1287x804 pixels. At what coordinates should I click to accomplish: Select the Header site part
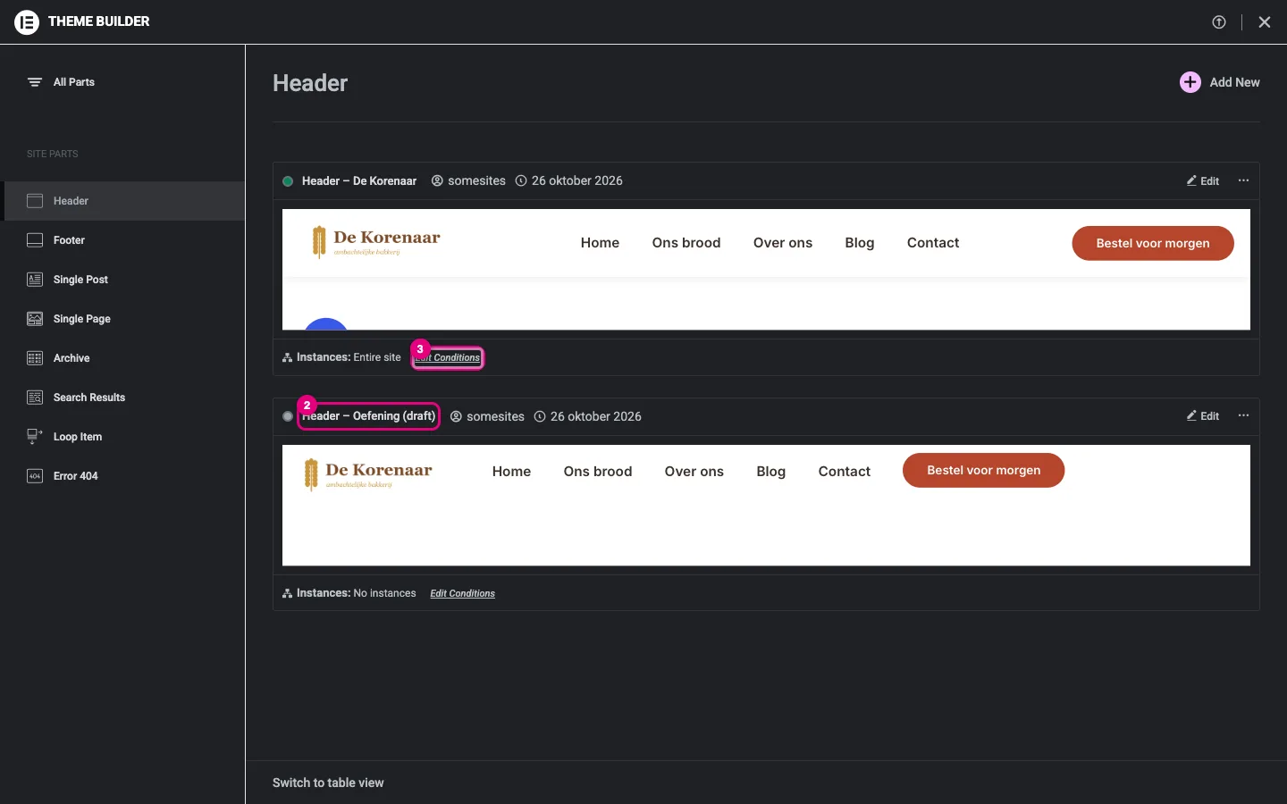coord(124,201)
